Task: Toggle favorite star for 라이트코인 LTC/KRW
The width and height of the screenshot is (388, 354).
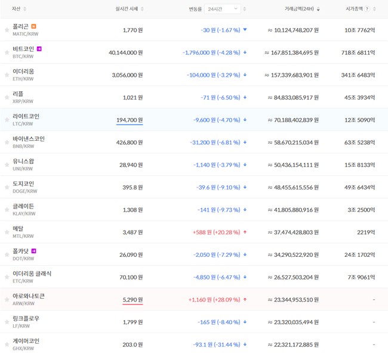Action: pos(7,120)
